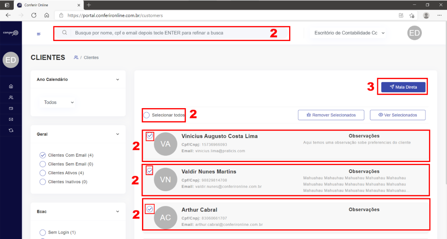Click email vinicius.lima@praticis.com

220,151
